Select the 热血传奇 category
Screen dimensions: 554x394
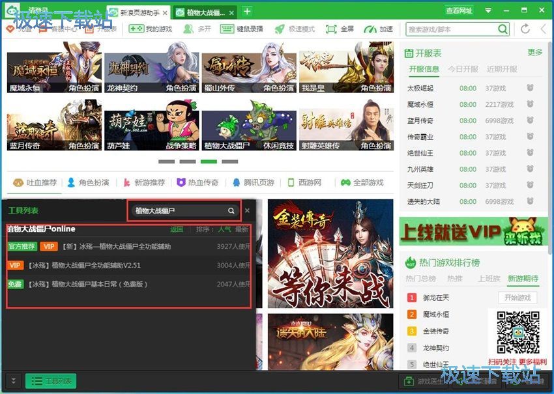(x=197, y=182)
